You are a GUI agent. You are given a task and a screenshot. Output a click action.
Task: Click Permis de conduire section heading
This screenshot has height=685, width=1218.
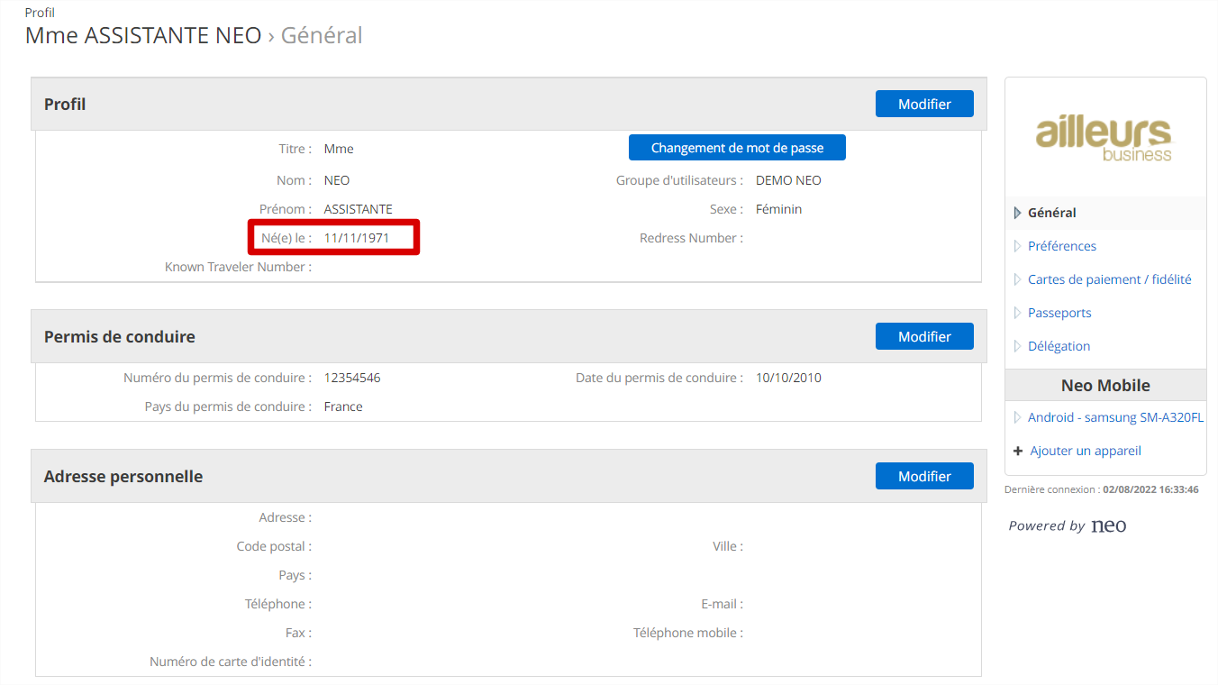[x=120, y=336]
